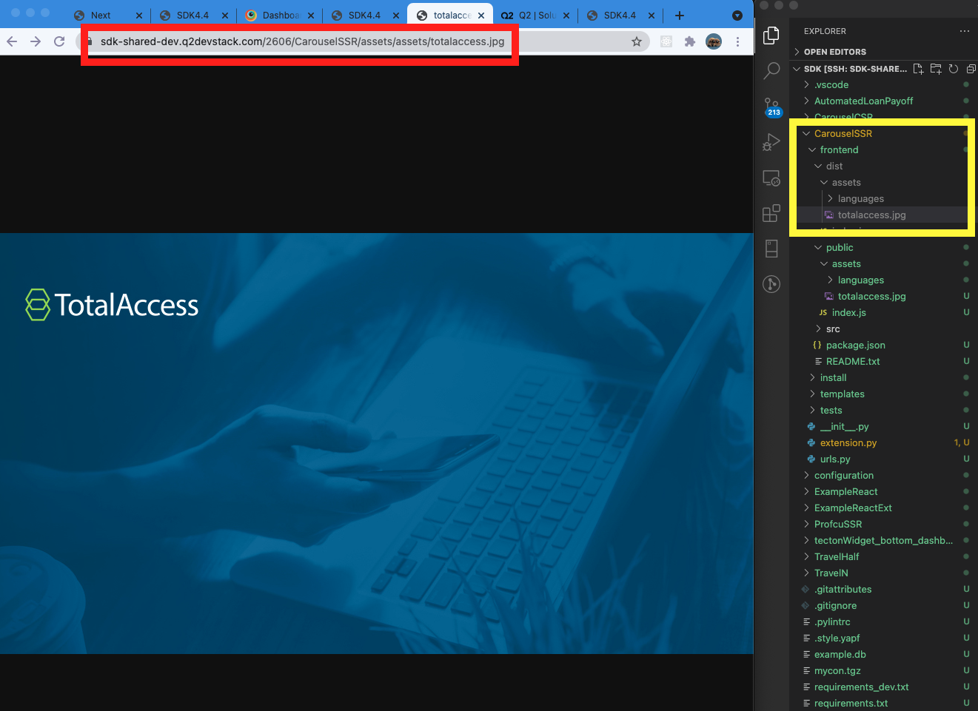Collapse all folders in the Explorer
The width and height of the screenshot is (978, 711).
pos(971,69)
